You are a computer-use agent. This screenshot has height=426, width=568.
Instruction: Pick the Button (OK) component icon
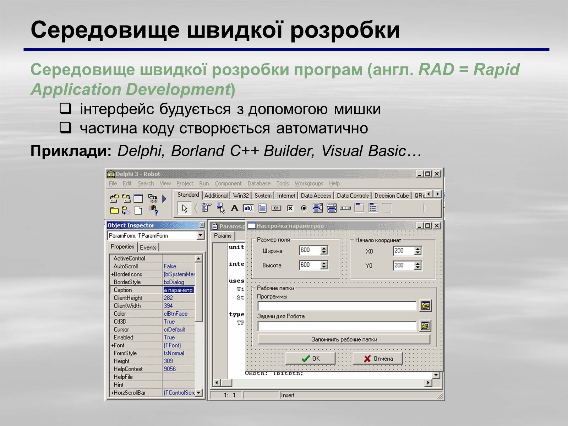point(276,208)
